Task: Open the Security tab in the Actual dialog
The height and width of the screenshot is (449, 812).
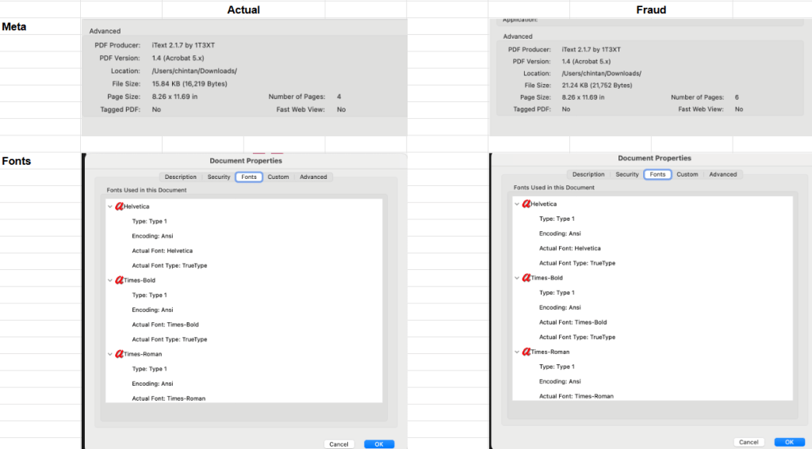Action: click(219, 177)
